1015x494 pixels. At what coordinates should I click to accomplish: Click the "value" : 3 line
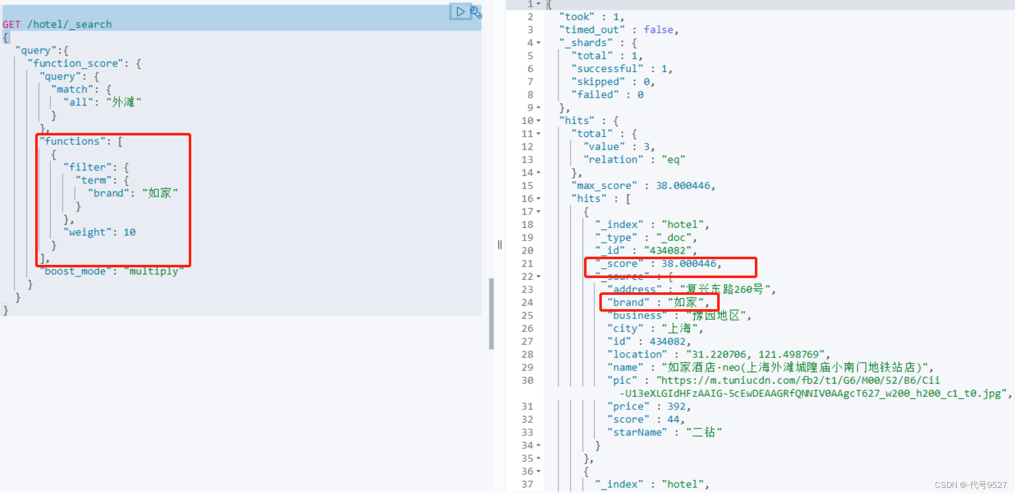click(x=619, y=147)
